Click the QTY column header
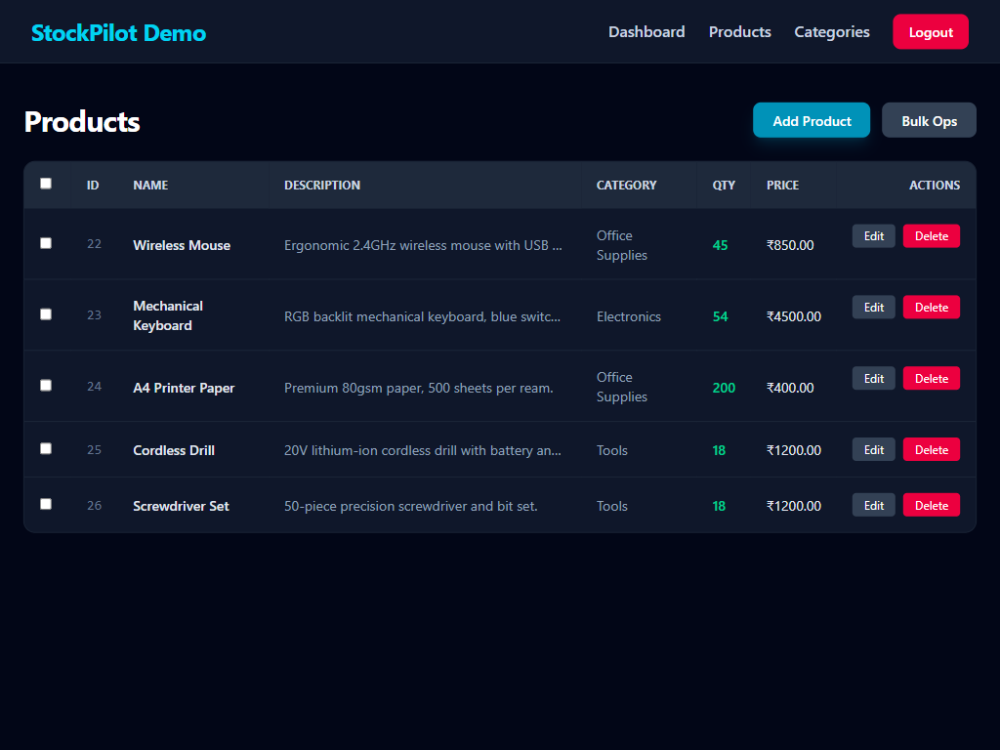This screenshot has height=750, width=1000. point(724,185)
